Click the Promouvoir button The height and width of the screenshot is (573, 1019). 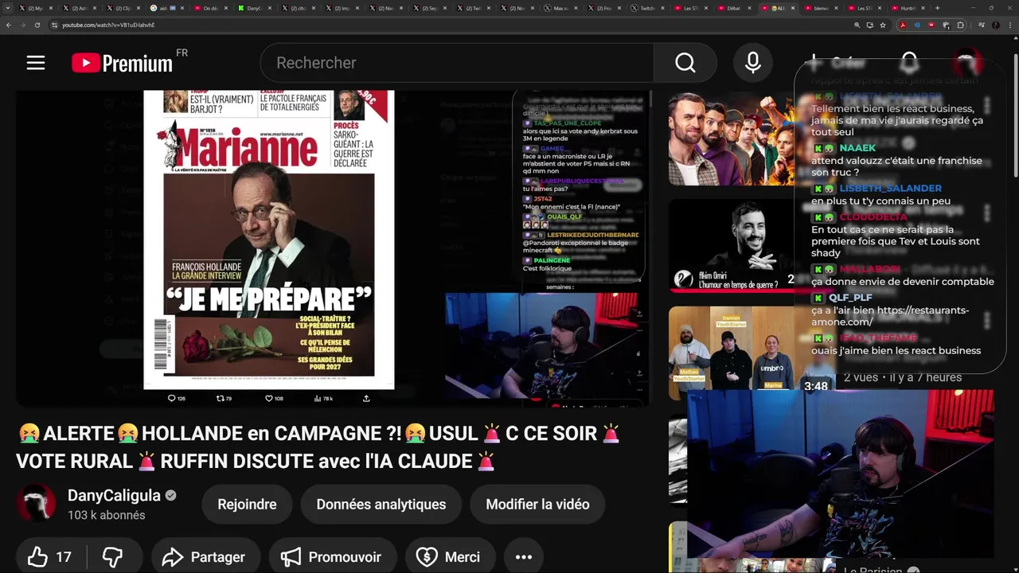pos(330,557)
